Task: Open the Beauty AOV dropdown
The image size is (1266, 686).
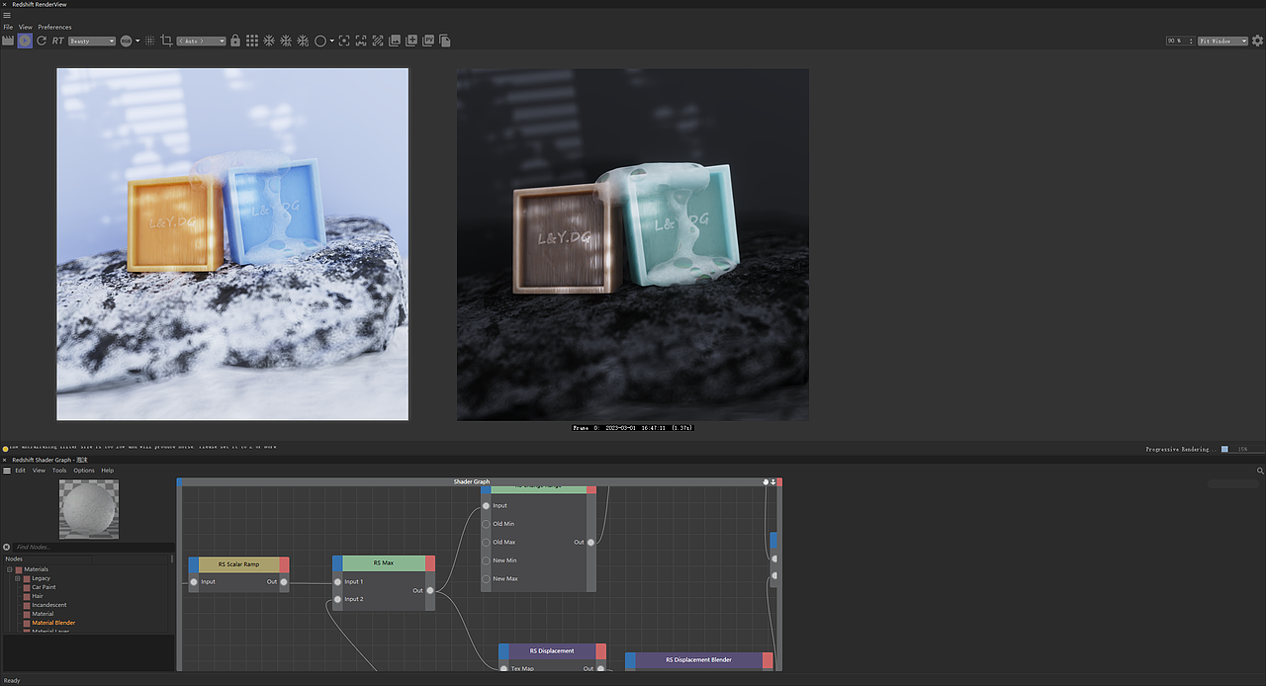Action: coord(92,41)
